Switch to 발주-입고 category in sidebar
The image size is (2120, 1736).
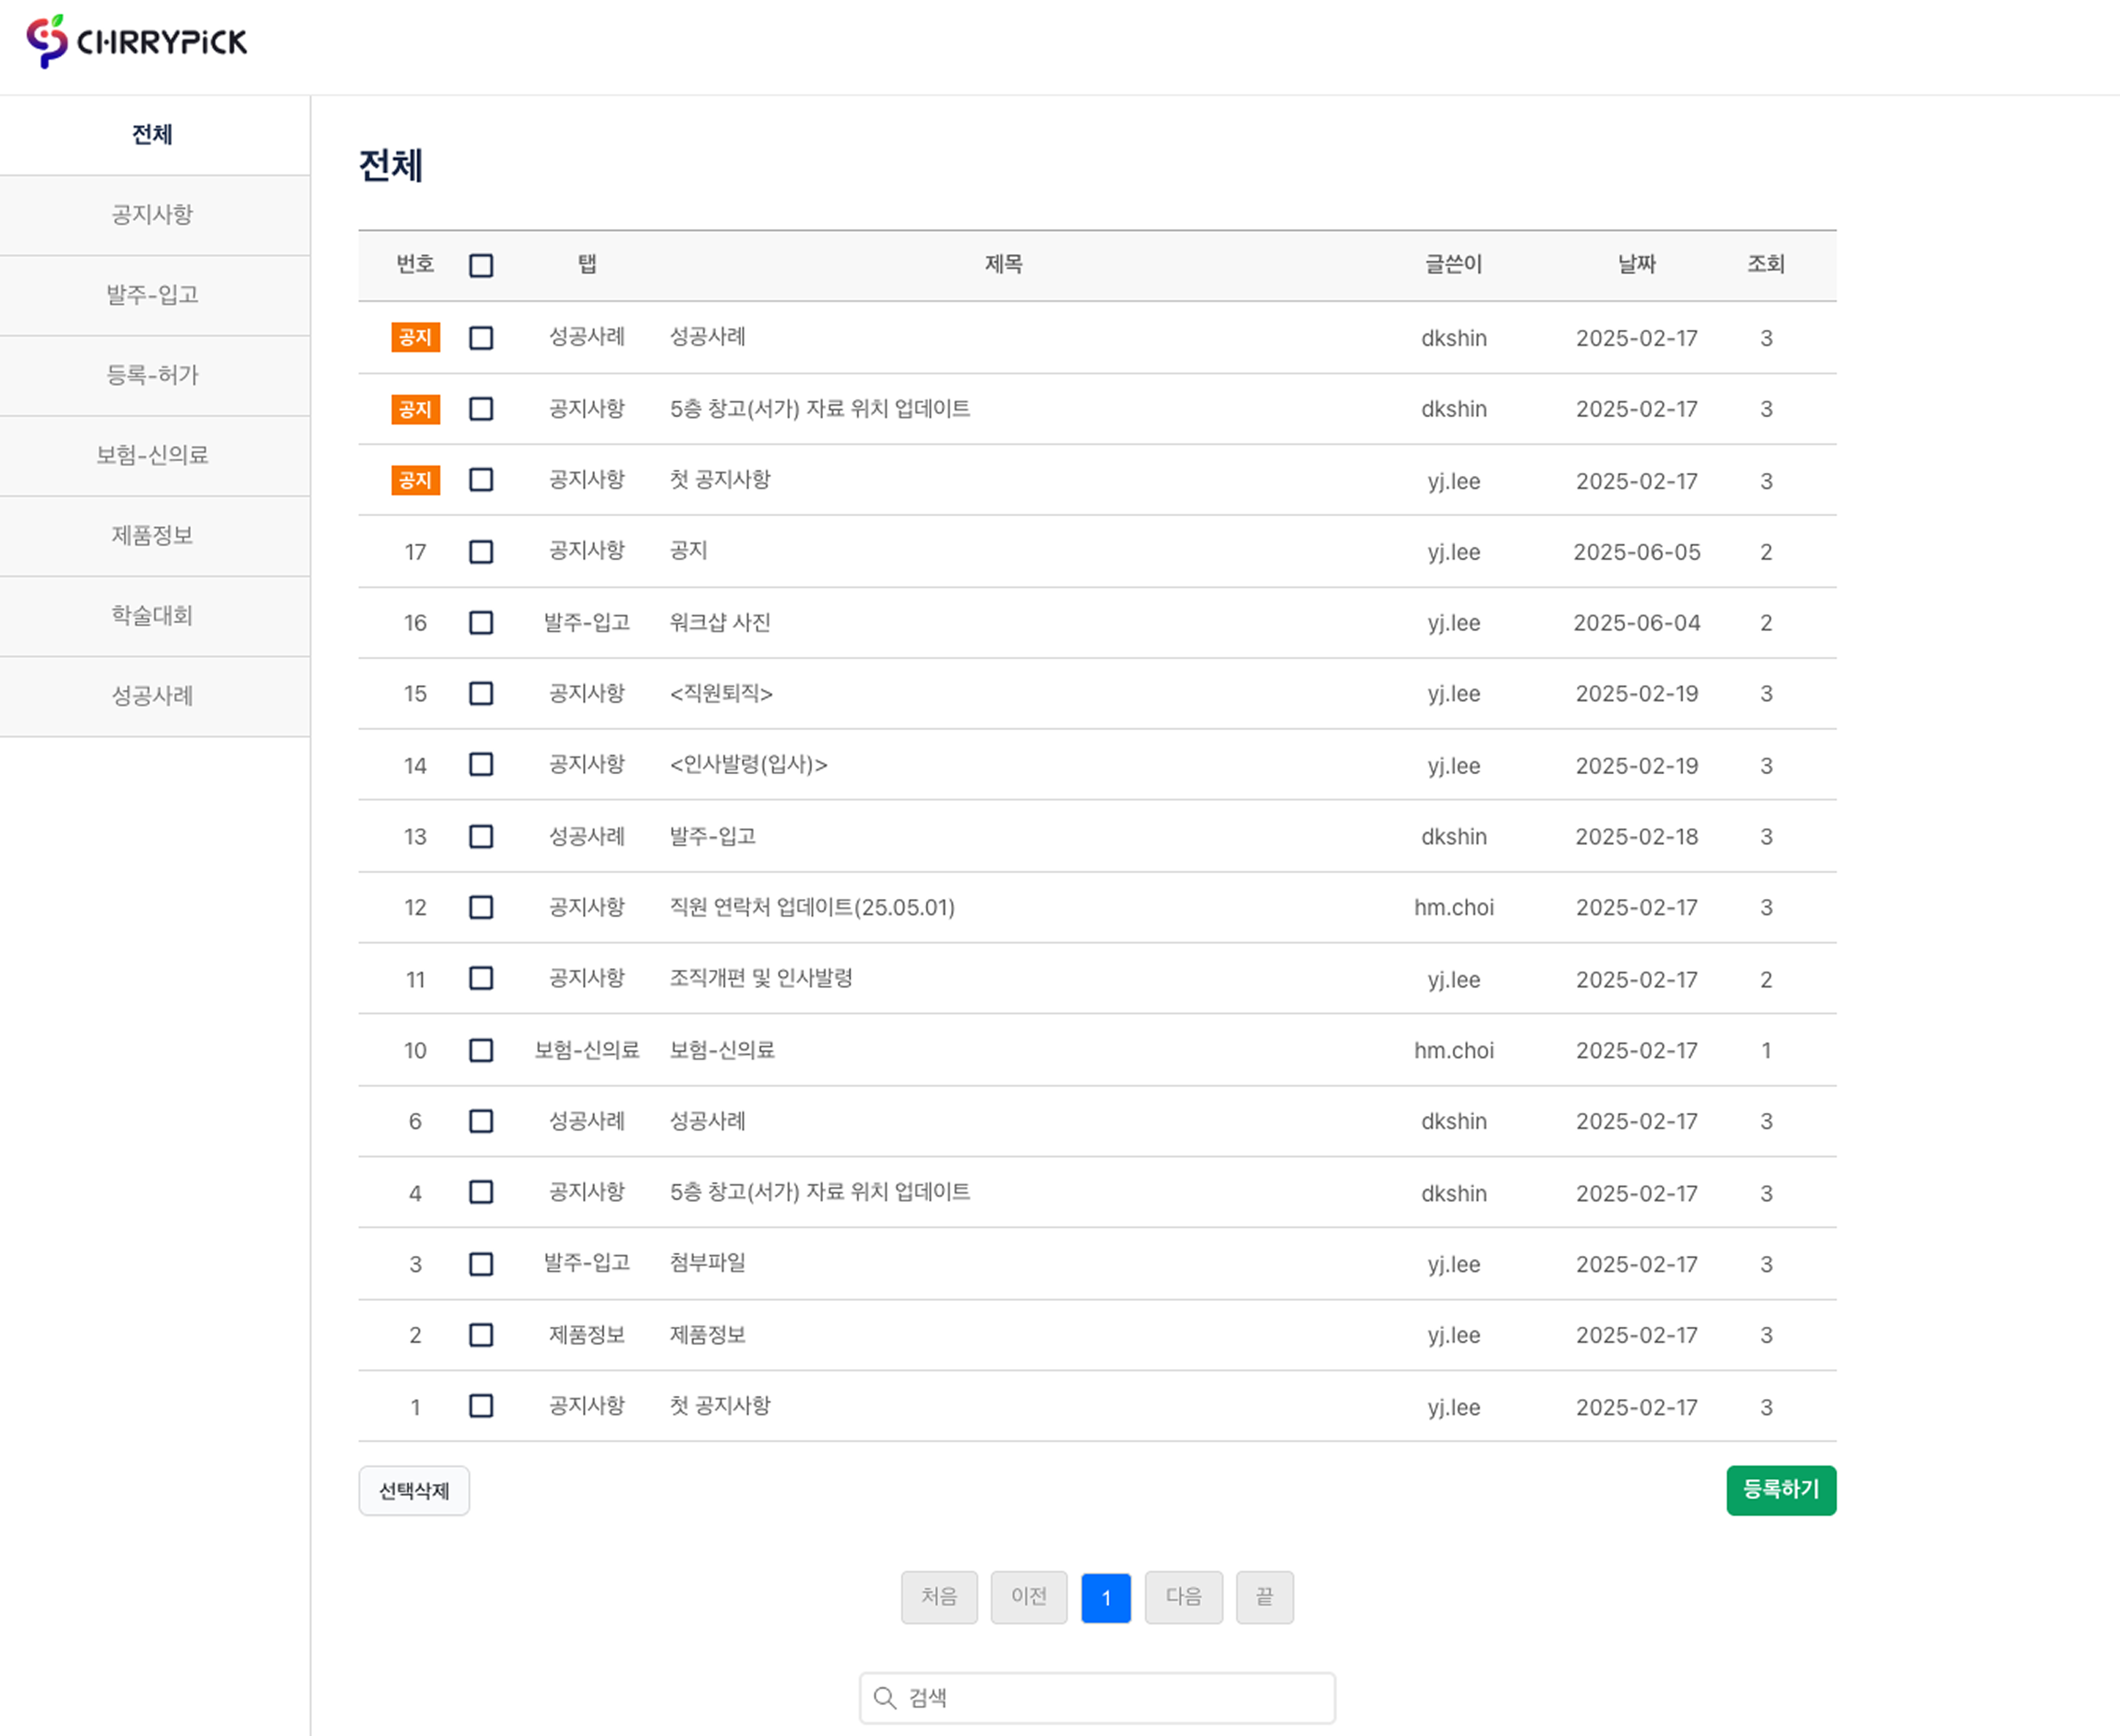tap(153, 295)
